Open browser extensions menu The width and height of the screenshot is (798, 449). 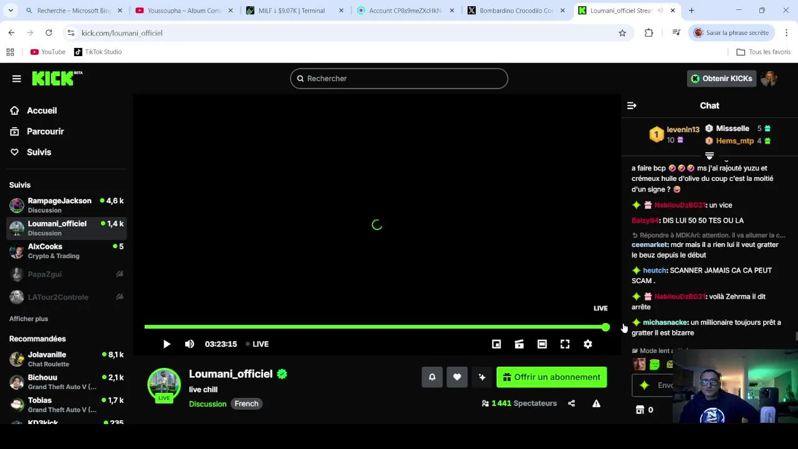point(649,33)
